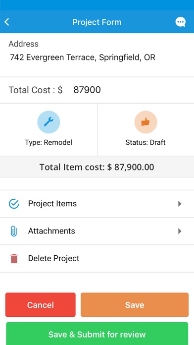Click Save & Submit for review

(97, 334)
